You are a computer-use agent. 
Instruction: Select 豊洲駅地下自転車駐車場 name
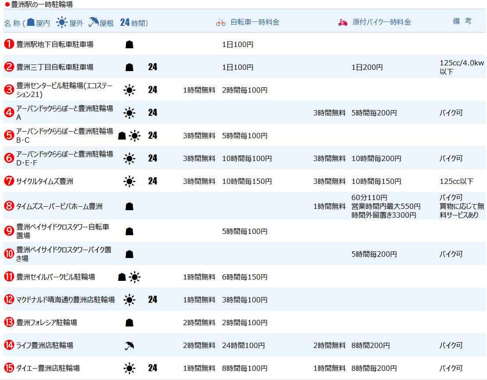(x=54, y=44)
